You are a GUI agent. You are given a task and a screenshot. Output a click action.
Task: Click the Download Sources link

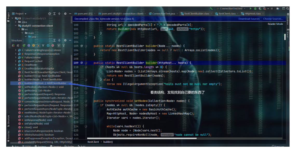click(249, 19)
